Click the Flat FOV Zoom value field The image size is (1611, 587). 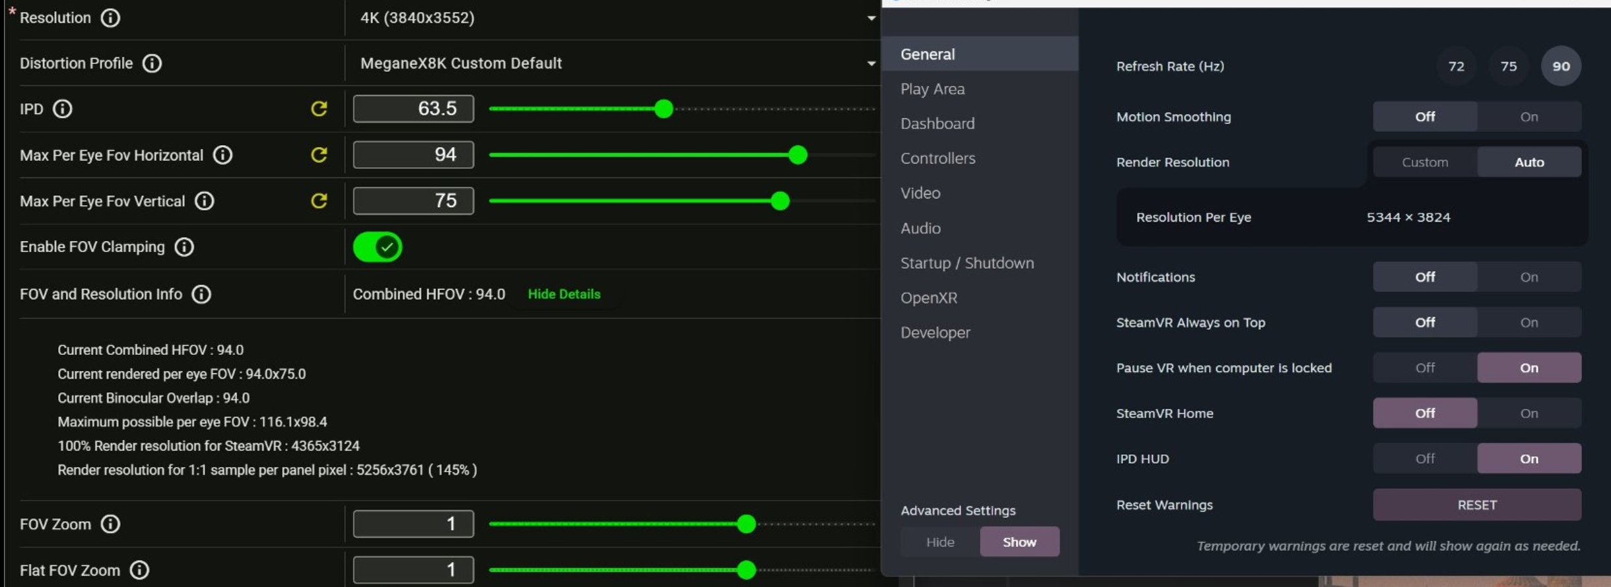click(413, 570)
